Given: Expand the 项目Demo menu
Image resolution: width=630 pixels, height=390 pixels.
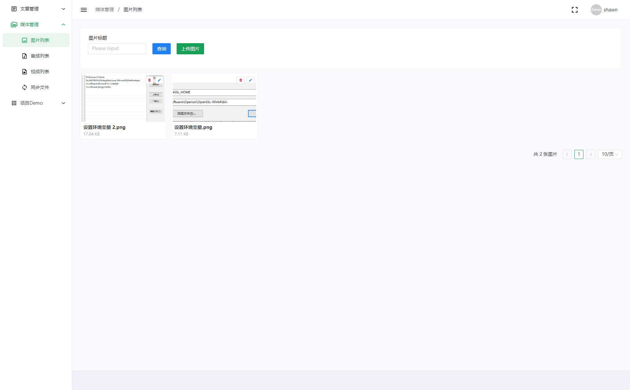Looking at the screenshot, I should coord(31,103).
